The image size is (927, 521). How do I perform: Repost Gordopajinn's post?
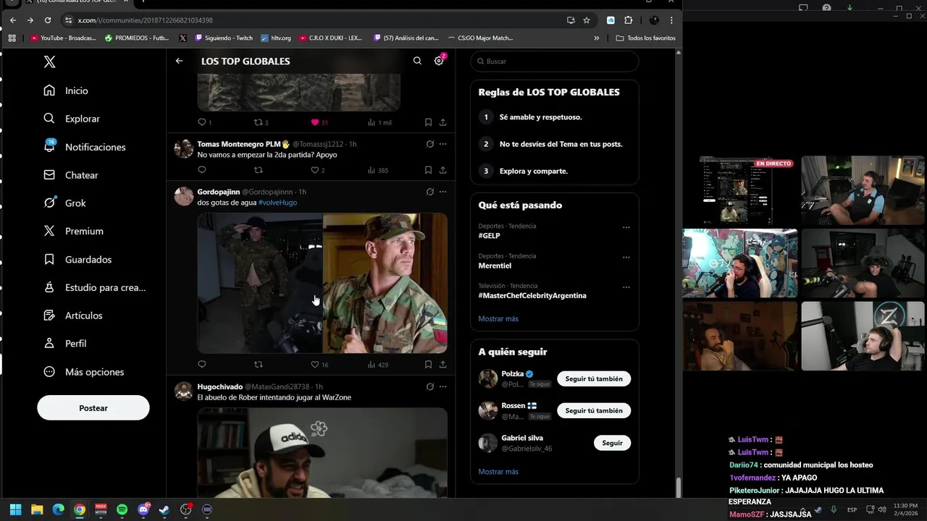(x=259, y=365)
